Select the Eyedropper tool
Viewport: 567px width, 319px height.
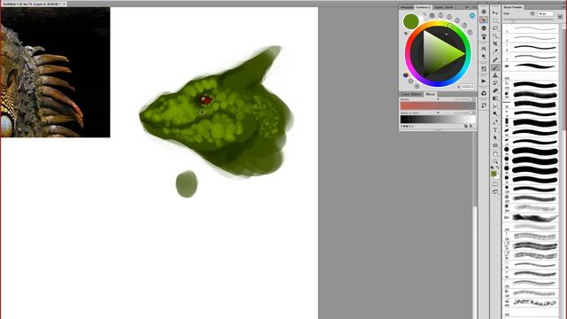point(495,51)
